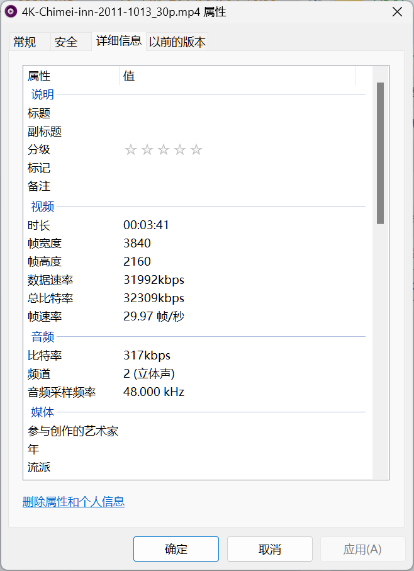Set rating to fourth star
414x571 pixels.
click(180, 150)
